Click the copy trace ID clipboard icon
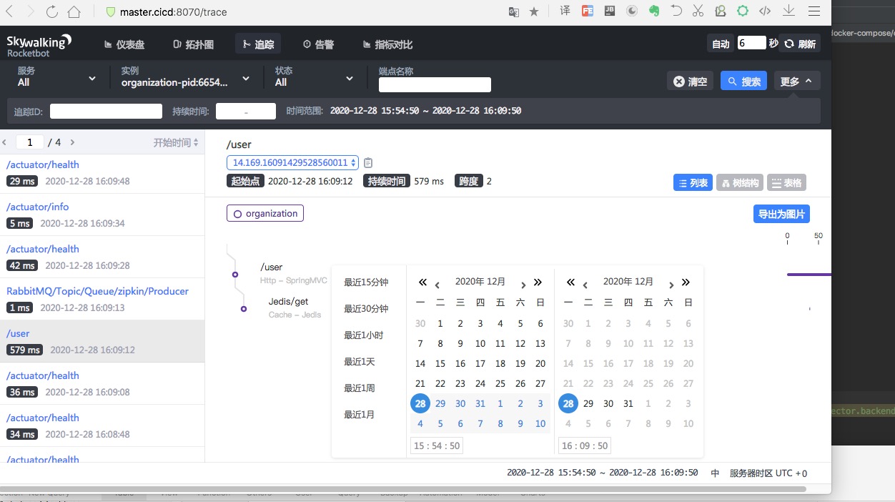The height and width of the screenshot is (502, 895). [368, 163]
